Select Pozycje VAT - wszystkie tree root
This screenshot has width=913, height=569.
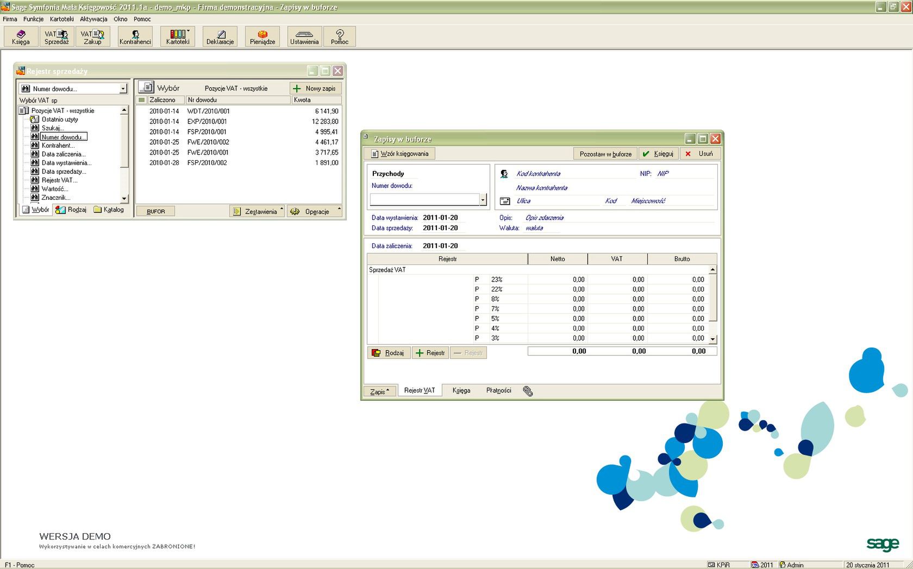click(62, 111)
